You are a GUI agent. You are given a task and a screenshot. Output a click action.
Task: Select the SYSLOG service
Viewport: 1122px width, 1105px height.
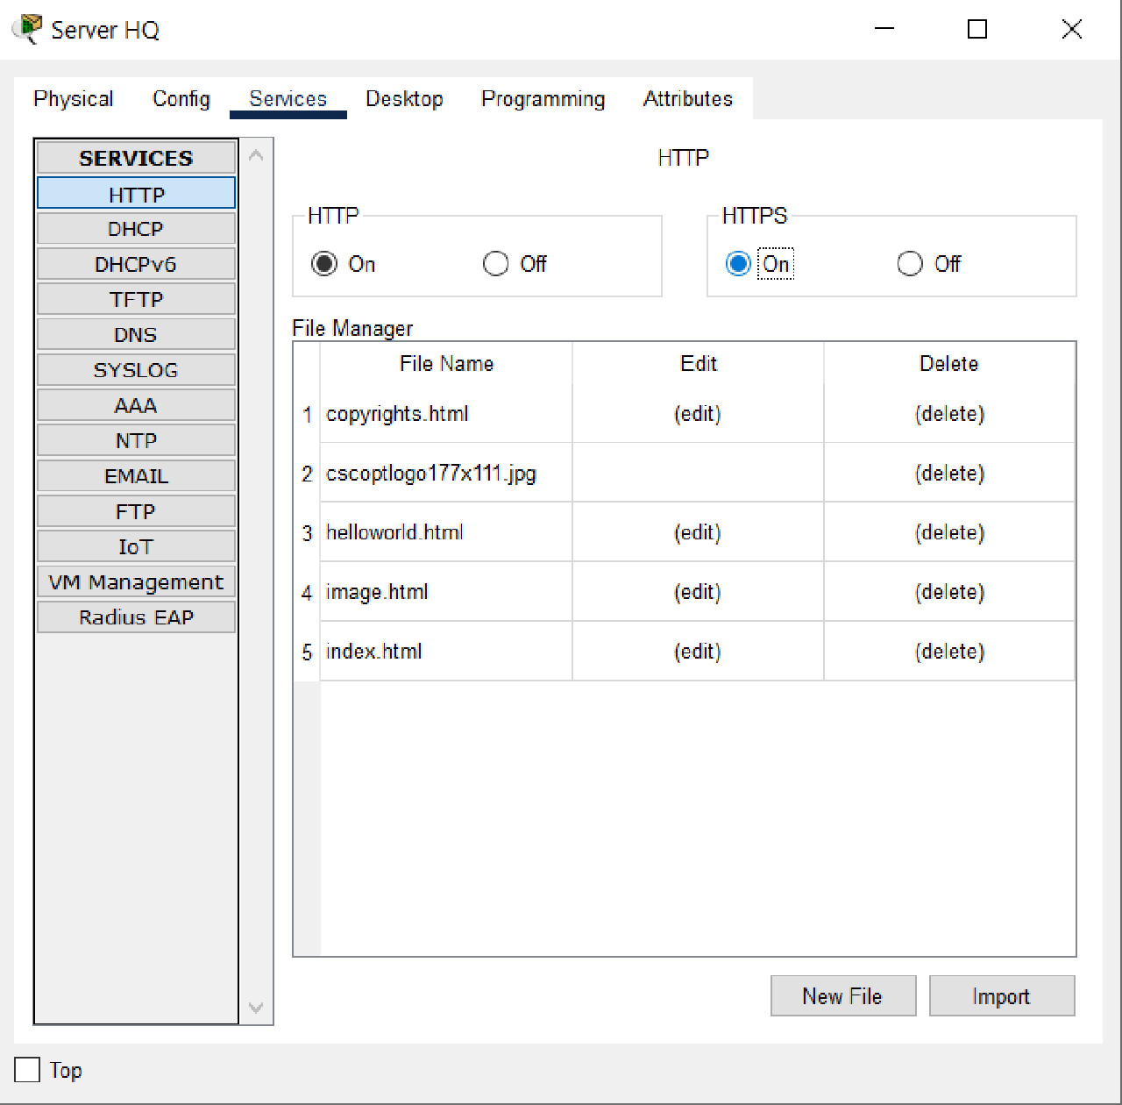(135, 369)
